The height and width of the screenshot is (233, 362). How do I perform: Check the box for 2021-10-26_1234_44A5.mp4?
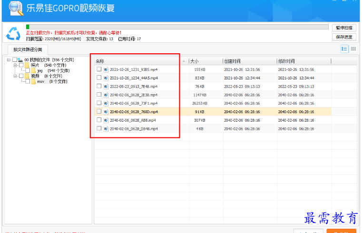tap(99, 78)
